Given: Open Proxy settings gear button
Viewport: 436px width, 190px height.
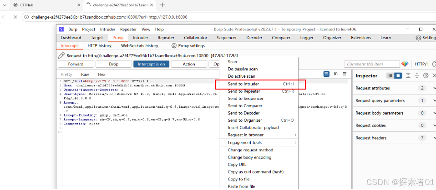Looking at the screenshot, I should [x=188, y=45].
